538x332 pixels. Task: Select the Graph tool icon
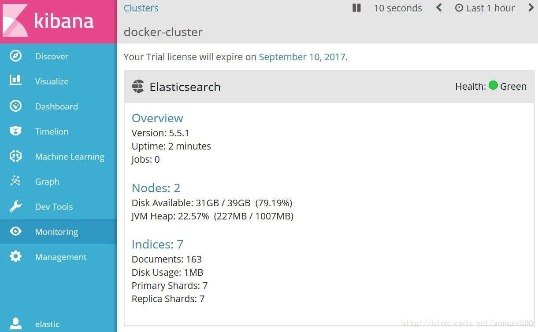coord(15,181)
